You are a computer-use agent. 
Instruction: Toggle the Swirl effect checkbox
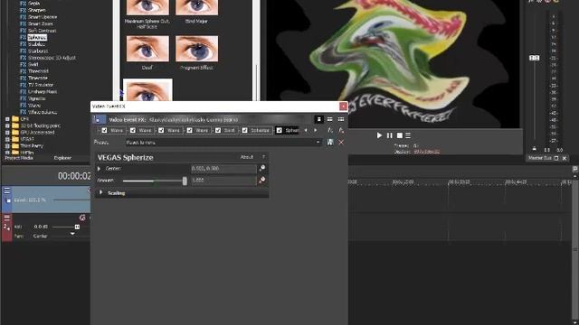(x=218, y=130)
